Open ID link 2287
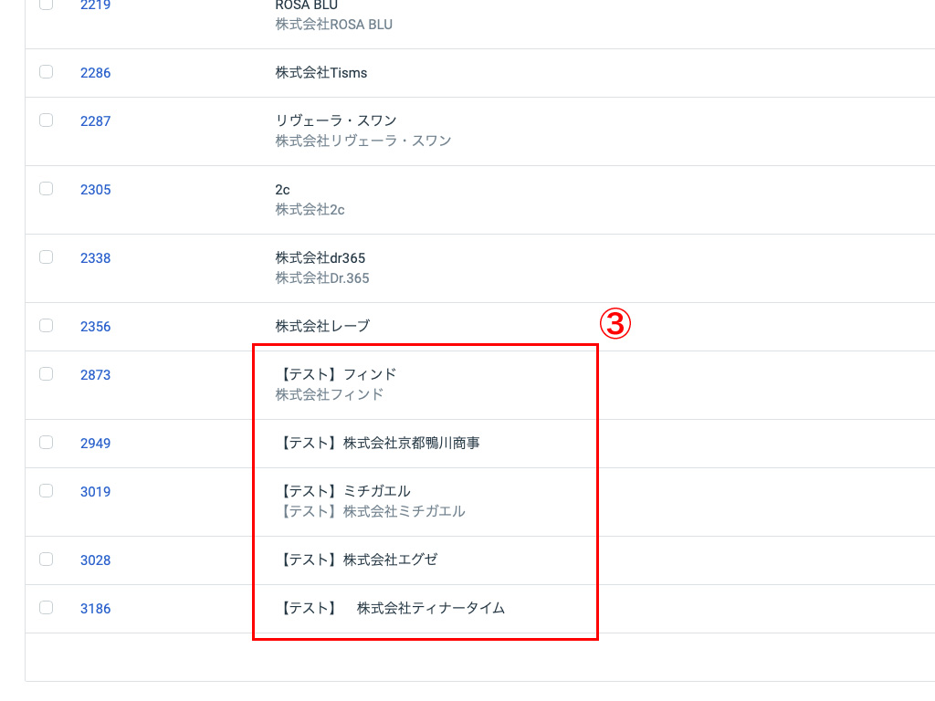The image size is (935, 701). click(x=95, y=121)
